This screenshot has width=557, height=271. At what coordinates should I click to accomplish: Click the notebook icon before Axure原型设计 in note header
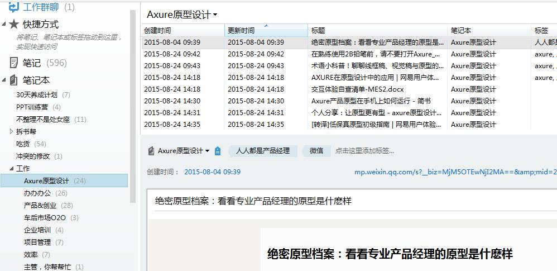[x=151, y=151]
